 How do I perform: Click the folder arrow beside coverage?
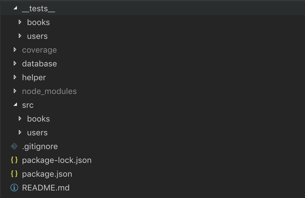coord(15,50)
